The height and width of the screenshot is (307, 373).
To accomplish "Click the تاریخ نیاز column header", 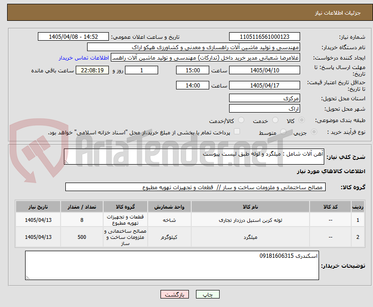I will [x=38, y=207].
